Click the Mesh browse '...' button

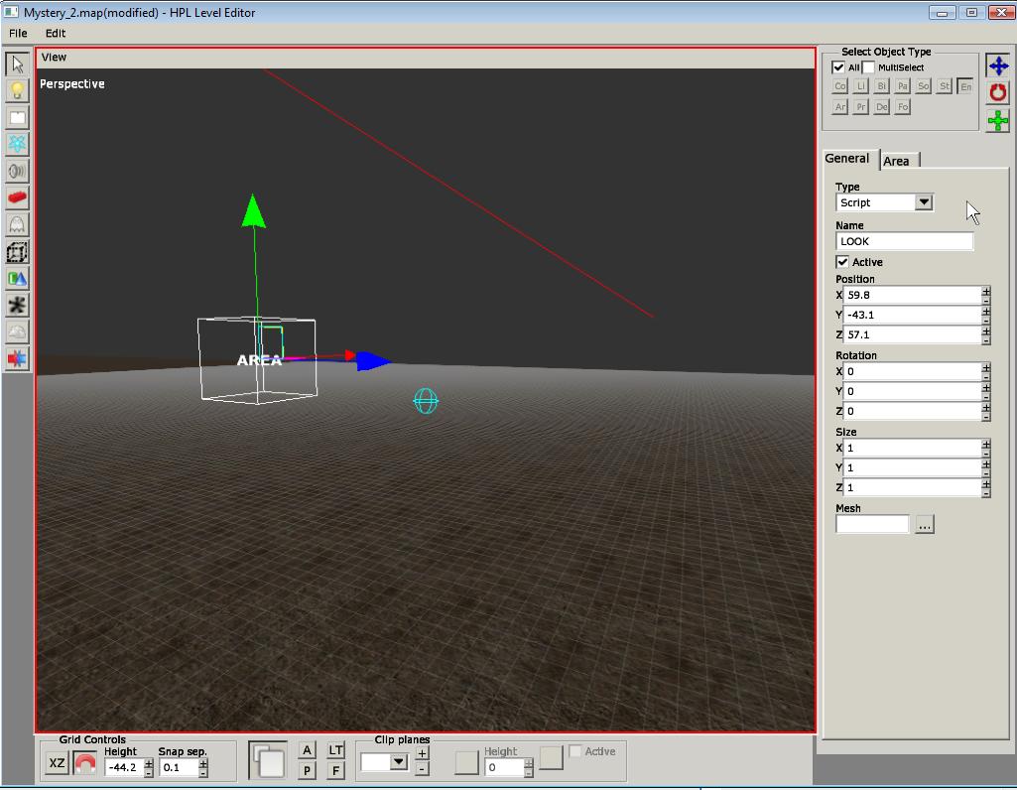(925, 525)
